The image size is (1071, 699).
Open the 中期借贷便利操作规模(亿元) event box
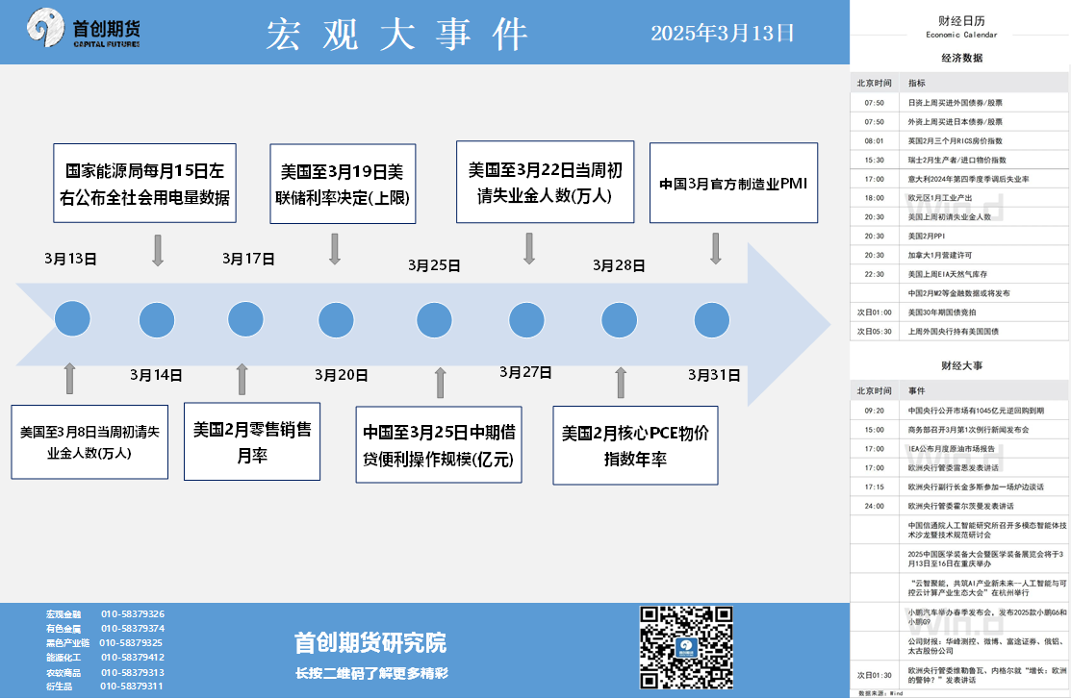tap(439, 444)
